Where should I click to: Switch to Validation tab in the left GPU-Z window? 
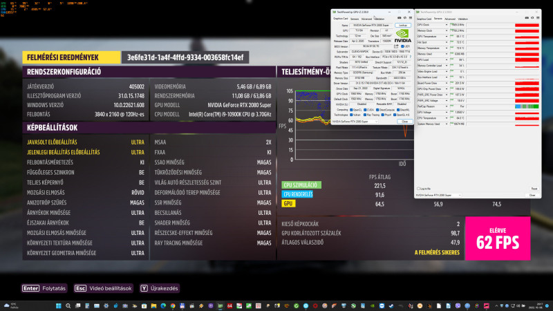(x=379, y=19)
